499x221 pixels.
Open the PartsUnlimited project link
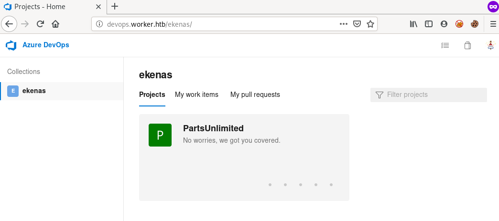coord(213,128)
